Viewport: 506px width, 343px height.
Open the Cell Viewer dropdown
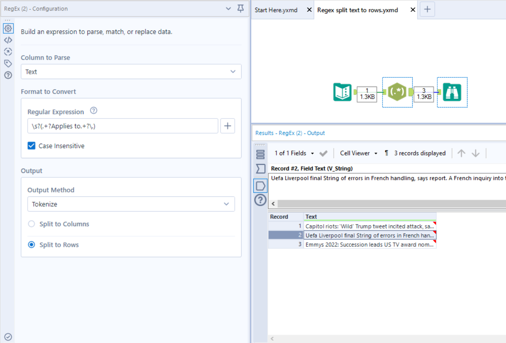pos(358,153)
